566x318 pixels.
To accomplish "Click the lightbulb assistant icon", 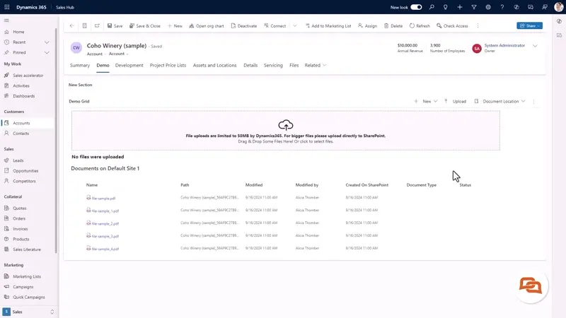I will click(446, 7).
